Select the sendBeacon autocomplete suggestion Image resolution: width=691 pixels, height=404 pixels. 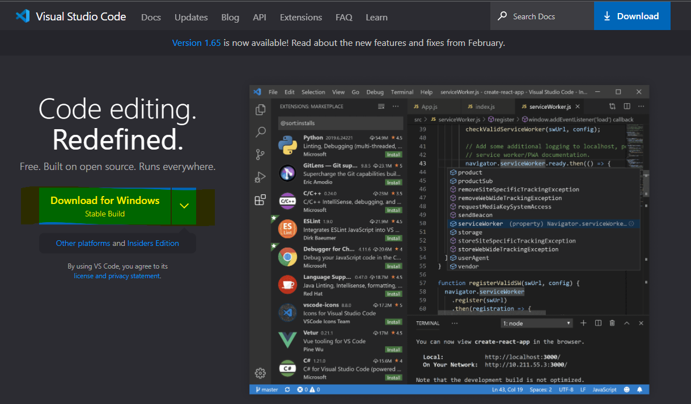pos(543,215)
